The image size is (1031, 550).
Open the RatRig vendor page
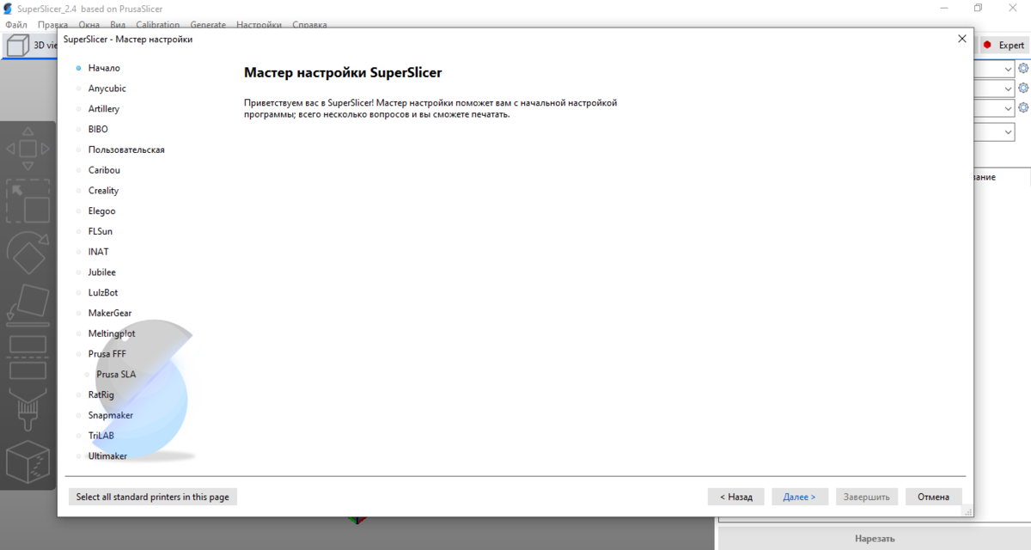tap(101, 394)
